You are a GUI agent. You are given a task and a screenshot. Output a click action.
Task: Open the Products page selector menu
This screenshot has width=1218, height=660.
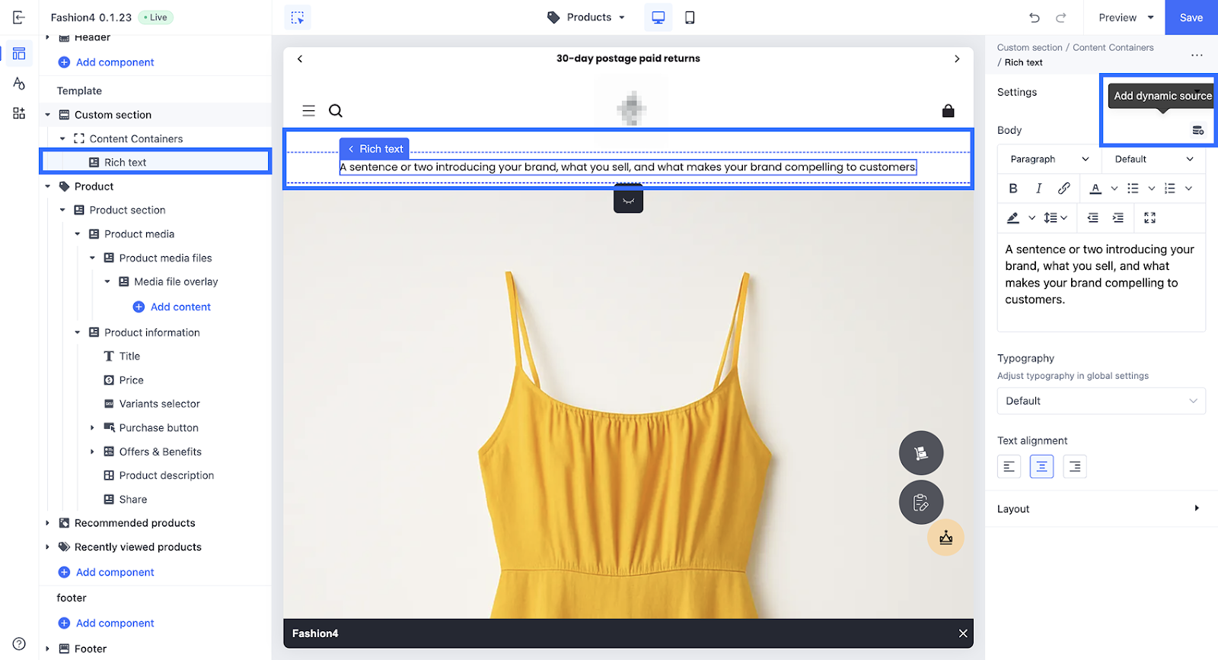(x=587, y=17)
